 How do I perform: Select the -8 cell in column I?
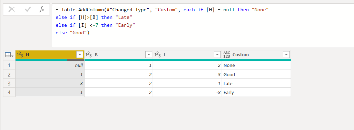point(187,92)
